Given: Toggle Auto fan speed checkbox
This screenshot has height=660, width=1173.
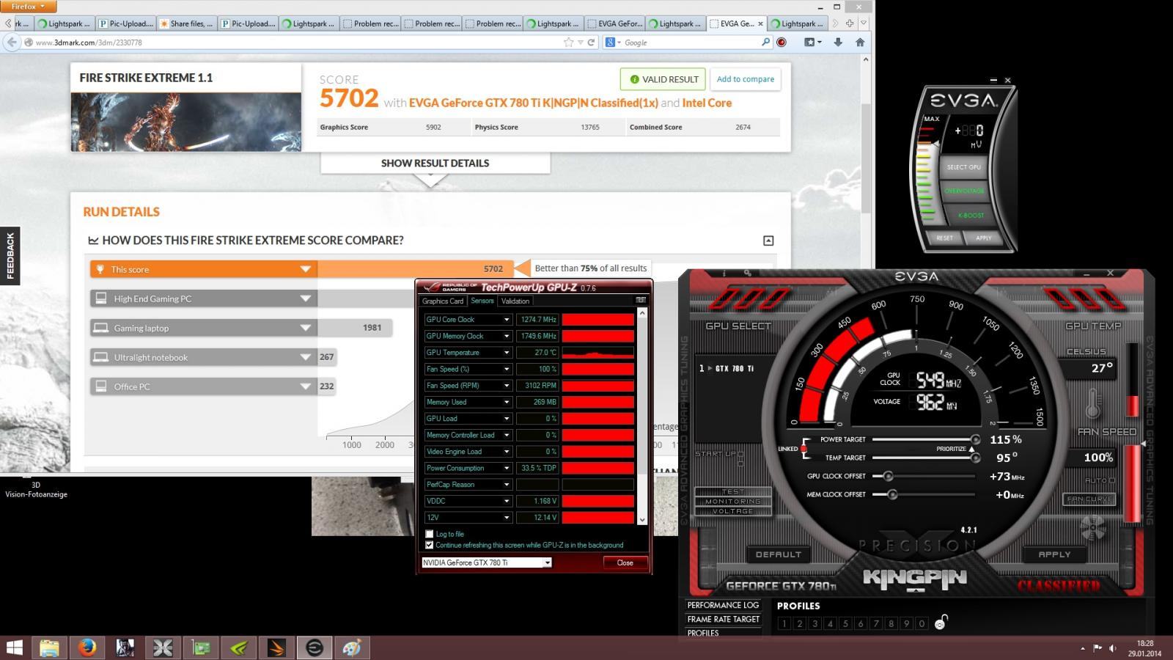Looking at the screenshot, I should [x=1112, y=480].
